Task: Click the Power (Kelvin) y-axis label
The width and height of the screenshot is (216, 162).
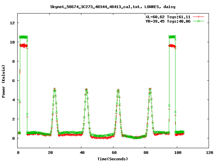Action: click(x=3, y=81)
